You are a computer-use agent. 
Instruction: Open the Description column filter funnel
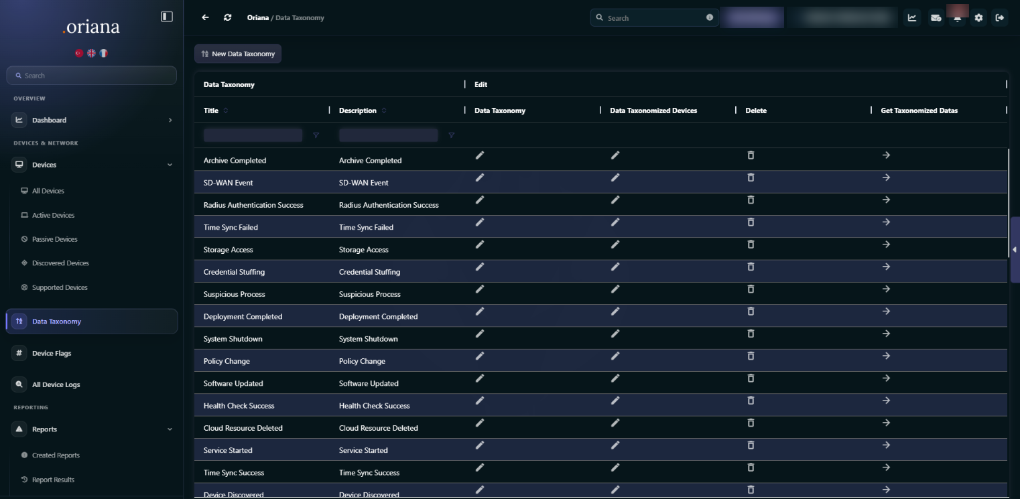(x=452, y=135)
